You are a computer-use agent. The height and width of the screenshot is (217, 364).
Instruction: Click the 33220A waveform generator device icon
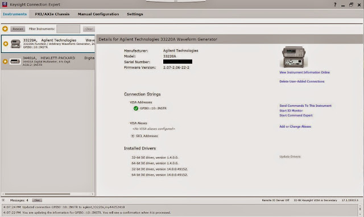pyautogui.click(x=15, y=44)
